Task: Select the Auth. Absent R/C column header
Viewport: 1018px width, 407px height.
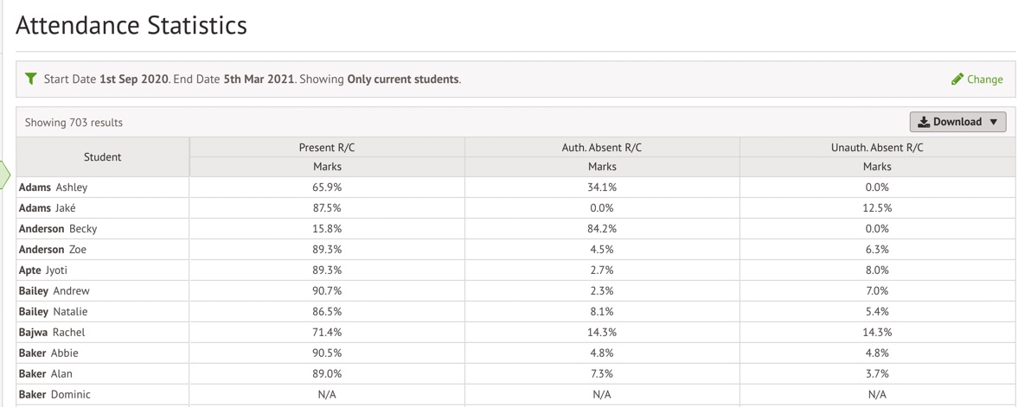Action: coord(602,148)
